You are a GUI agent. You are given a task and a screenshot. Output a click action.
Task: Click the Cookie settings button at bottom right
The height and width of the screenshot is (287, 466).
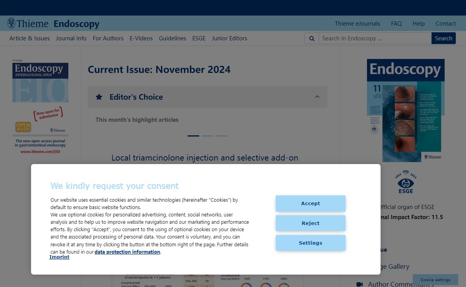point(435,280)
